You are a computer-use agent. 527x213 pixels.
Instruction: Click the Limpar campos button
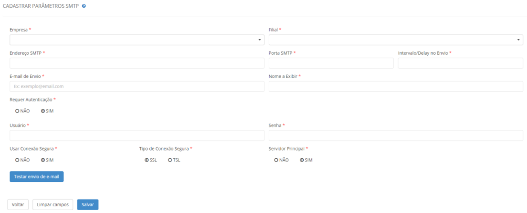(53, 205)
